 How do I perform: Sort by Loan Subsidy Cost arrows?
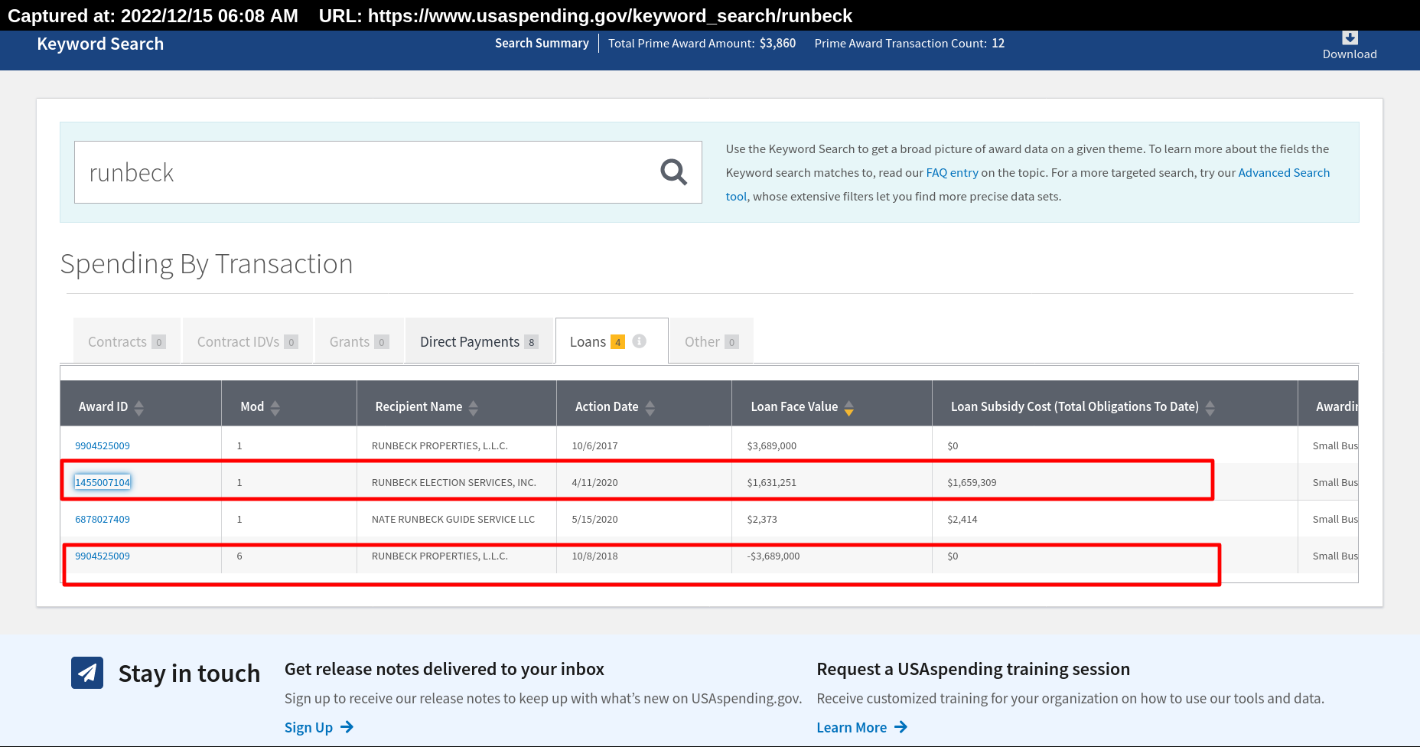click(x=1210, y=408)
